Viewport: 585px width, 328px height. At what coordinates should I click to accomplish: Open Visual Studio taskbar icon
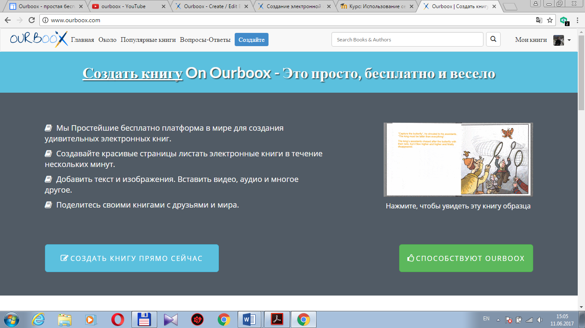click(170, 319)
